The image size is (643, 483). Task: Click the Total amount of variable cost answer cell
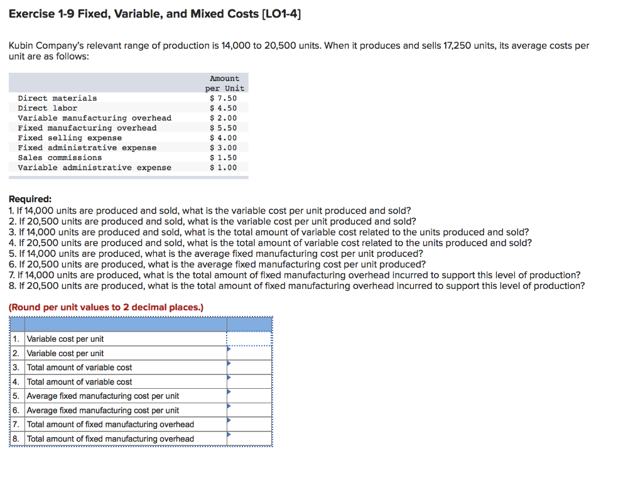pyautogui.click(x=250, y=367)
